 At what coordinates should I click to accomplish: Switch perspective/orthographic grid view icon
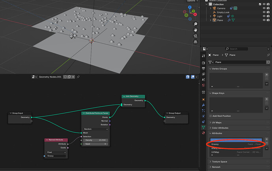[196, 42]
